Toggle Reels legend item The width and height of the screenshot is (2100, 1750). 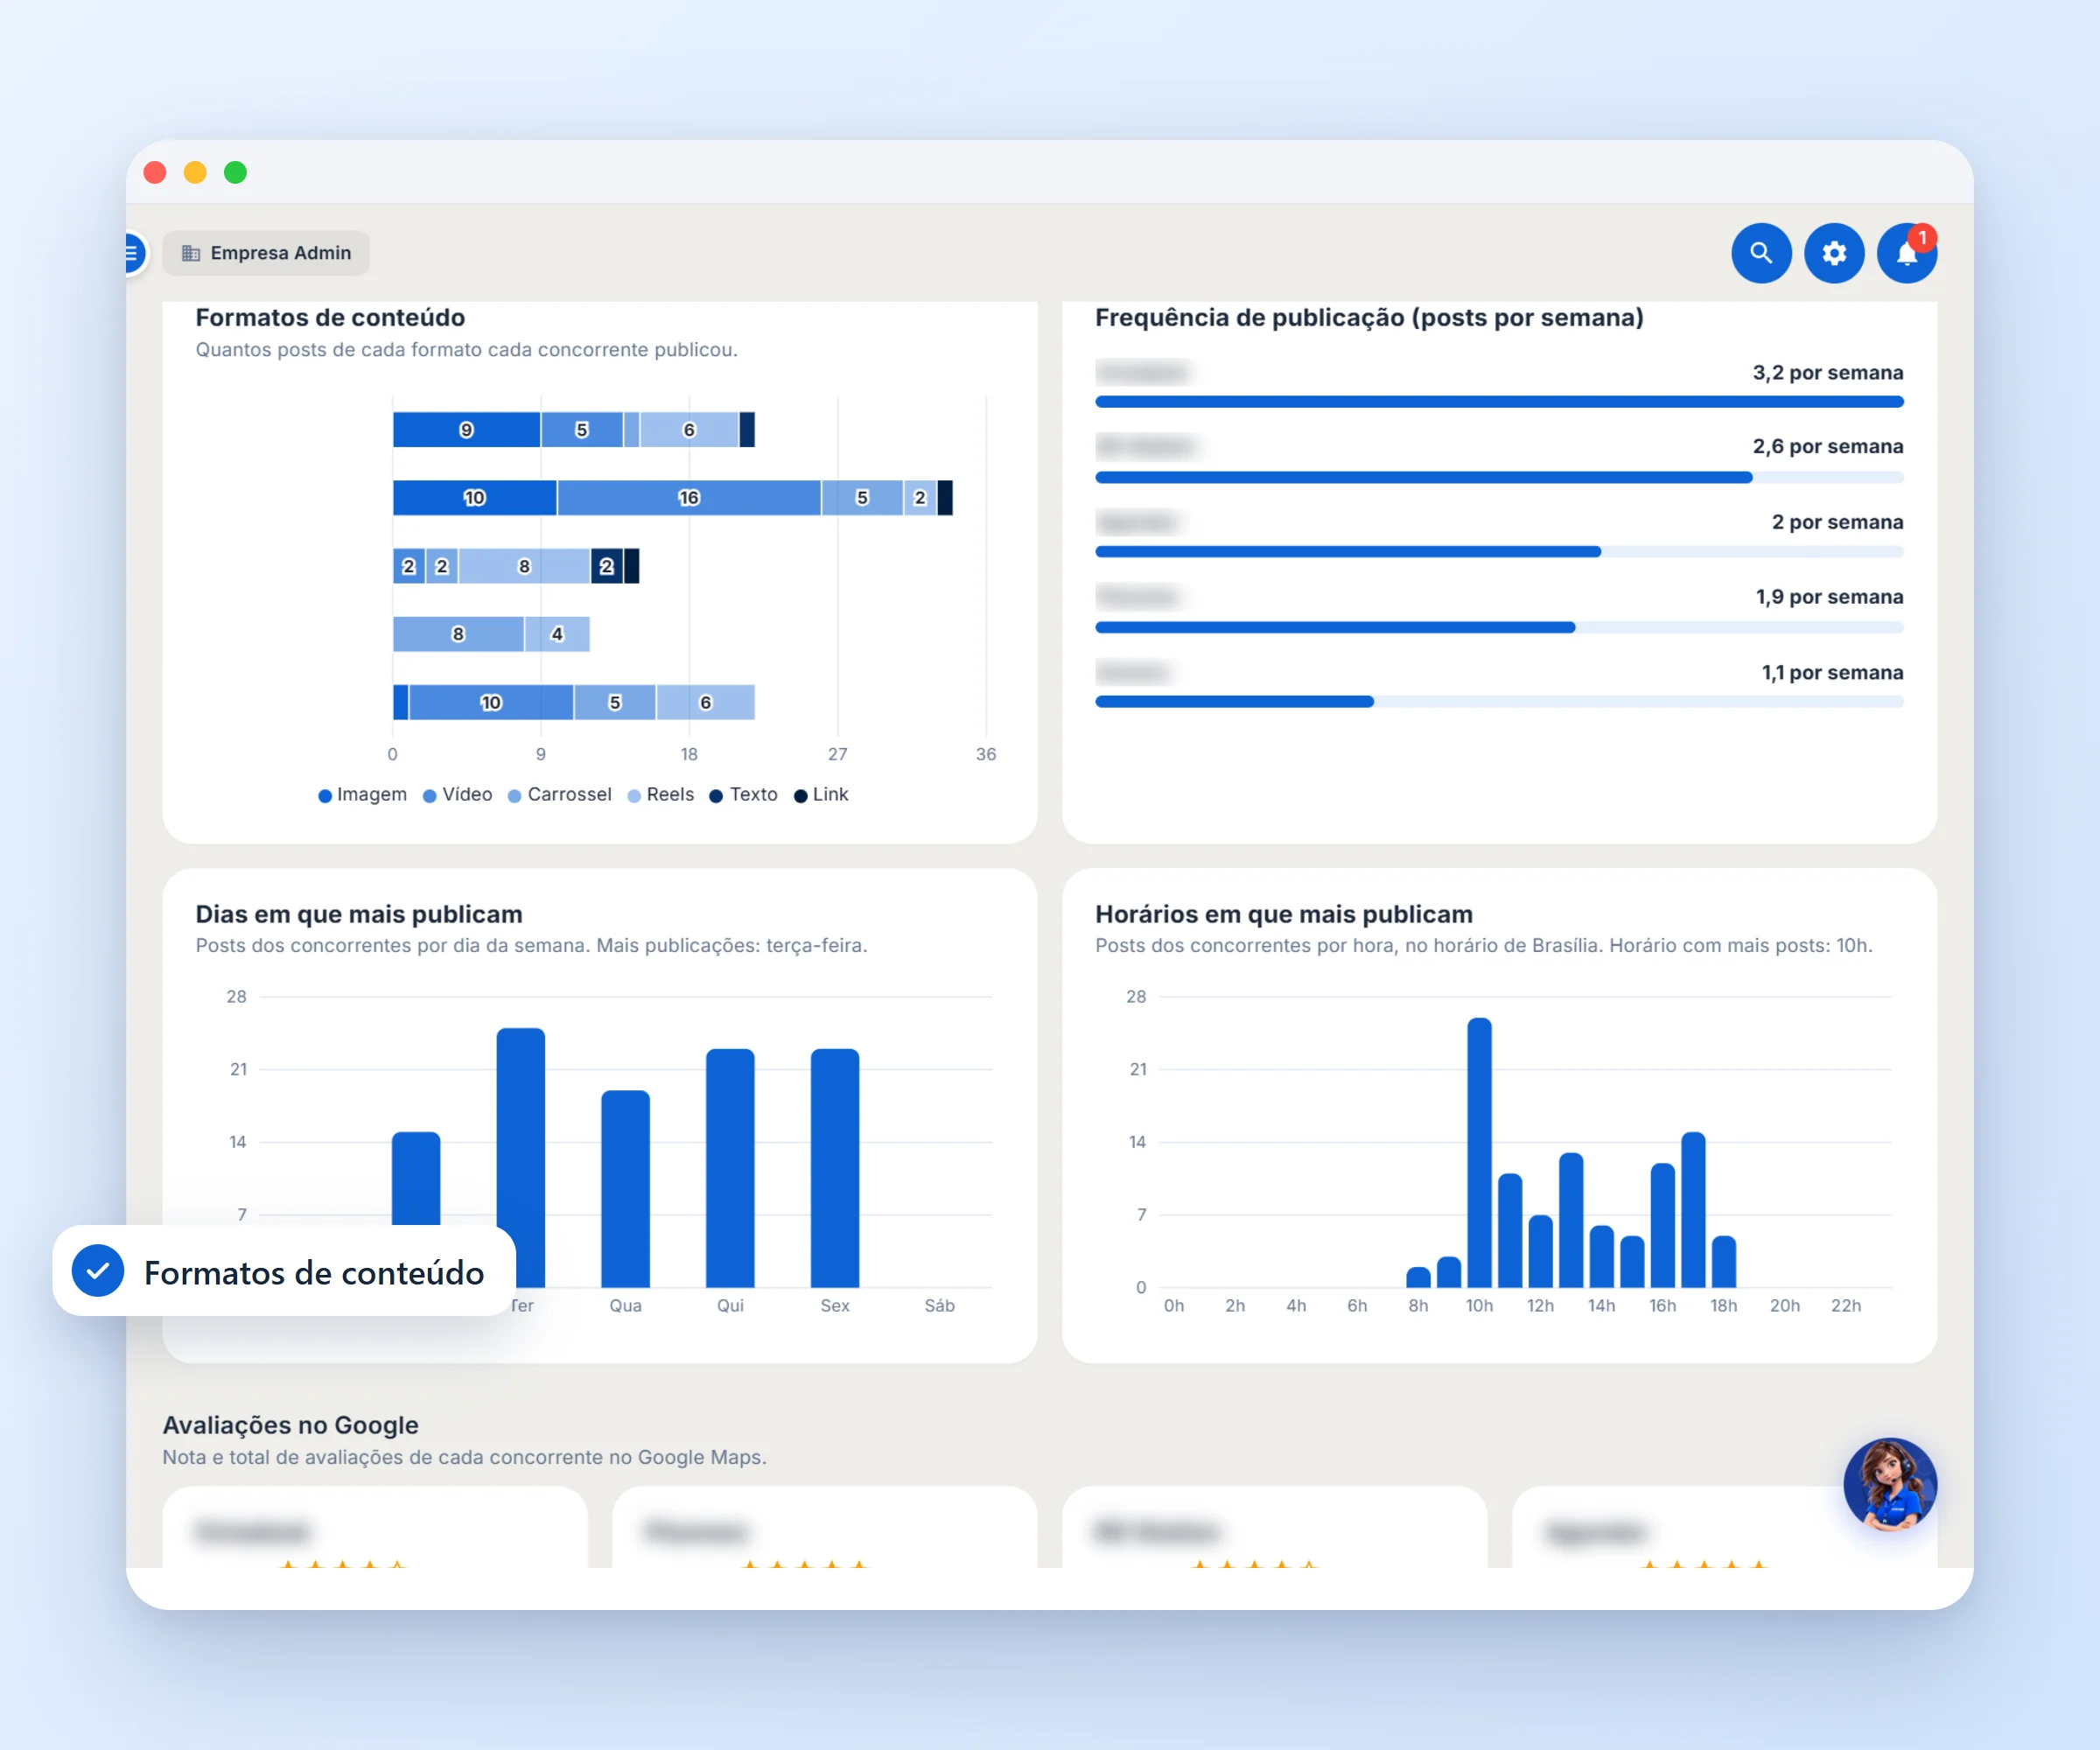[661, 795]
